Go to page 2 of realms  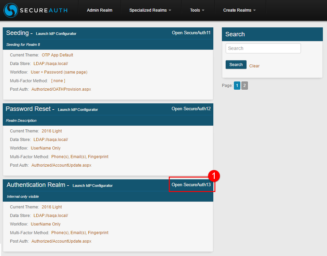pos(244,86)
